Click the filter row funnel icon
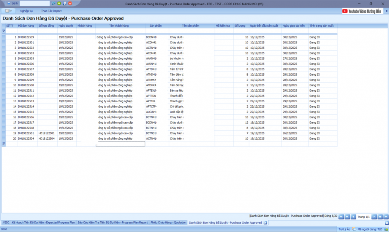 4,30
